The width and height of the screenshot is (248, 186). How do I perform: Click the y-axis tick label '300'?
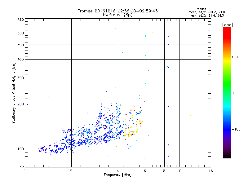click(20, 78)
